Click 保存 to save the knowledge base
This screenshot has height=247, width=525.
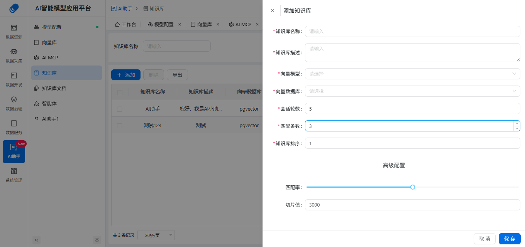(x=510, y=239)
